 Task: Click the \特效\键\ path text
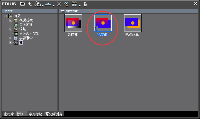[72, 11]
